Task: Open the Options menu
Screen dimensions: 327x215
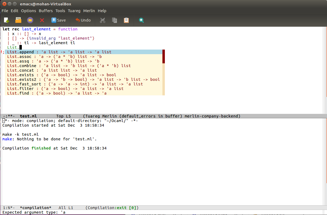Action: (28, 11)
